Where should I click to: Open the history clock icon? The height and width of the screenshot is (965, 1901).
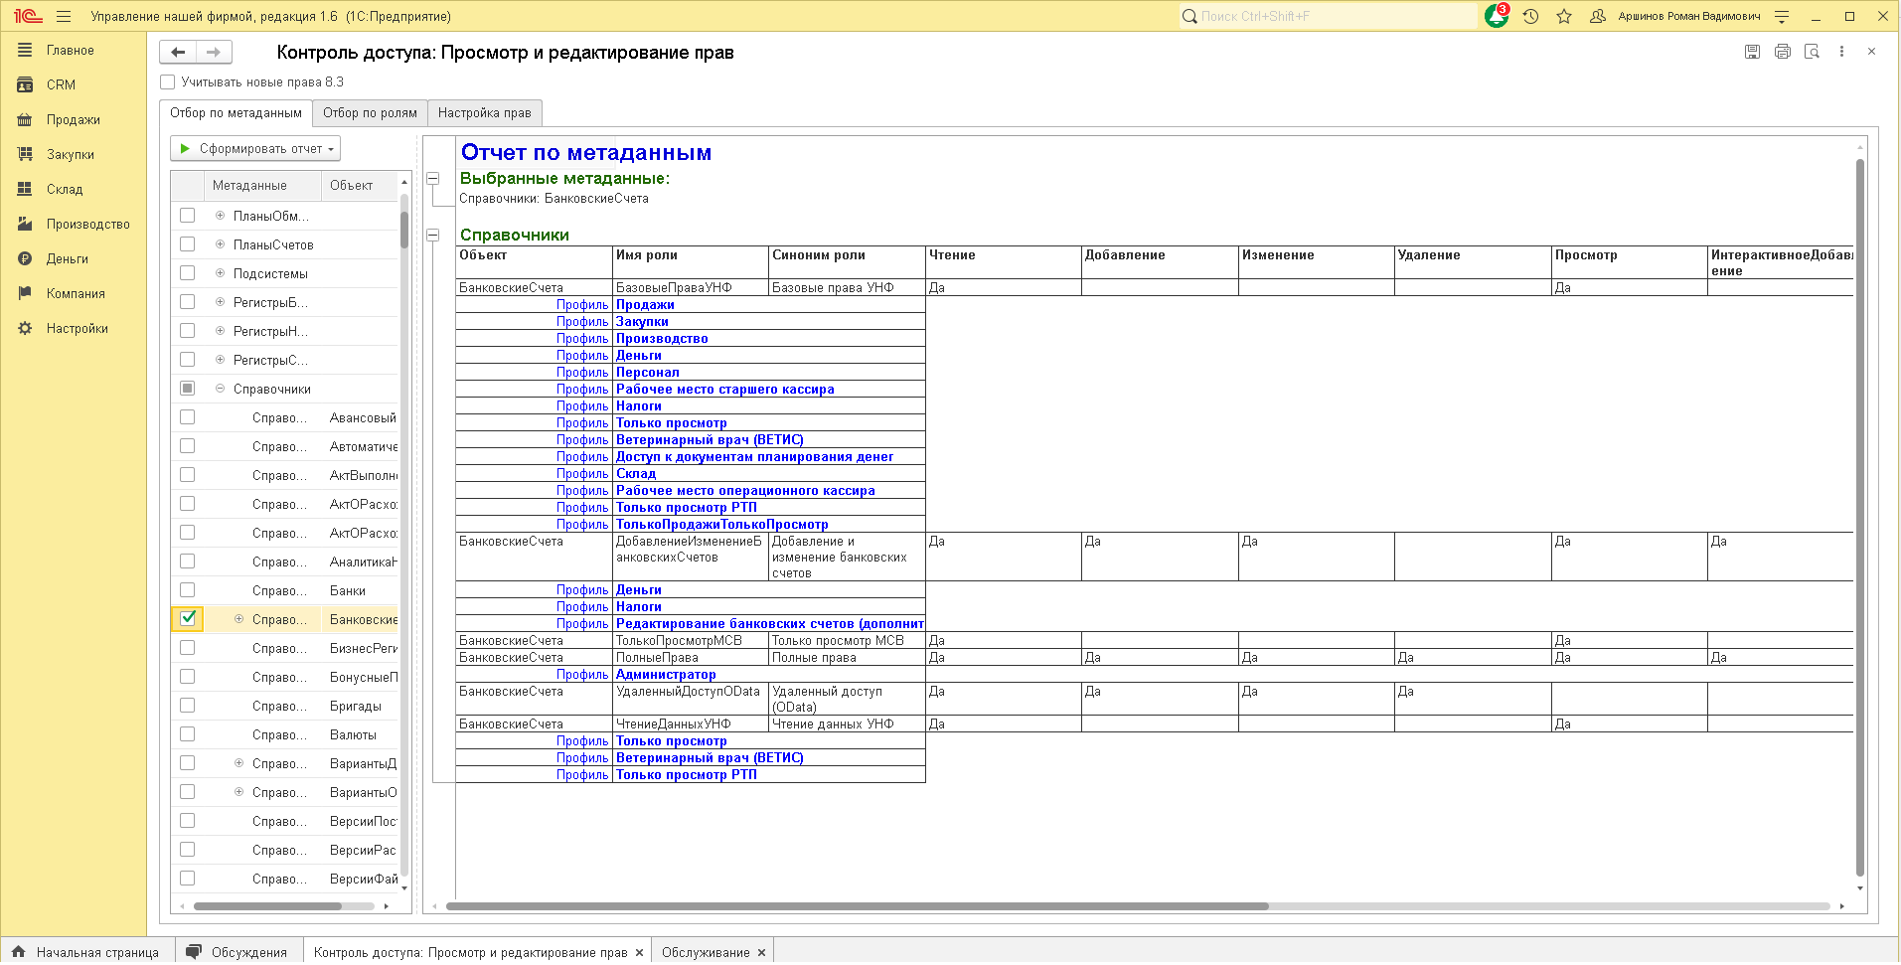1530,16
